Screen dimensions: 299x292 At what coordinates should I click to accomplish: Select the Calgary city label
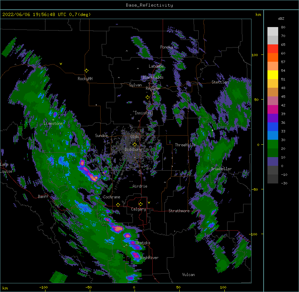(138, 209)
